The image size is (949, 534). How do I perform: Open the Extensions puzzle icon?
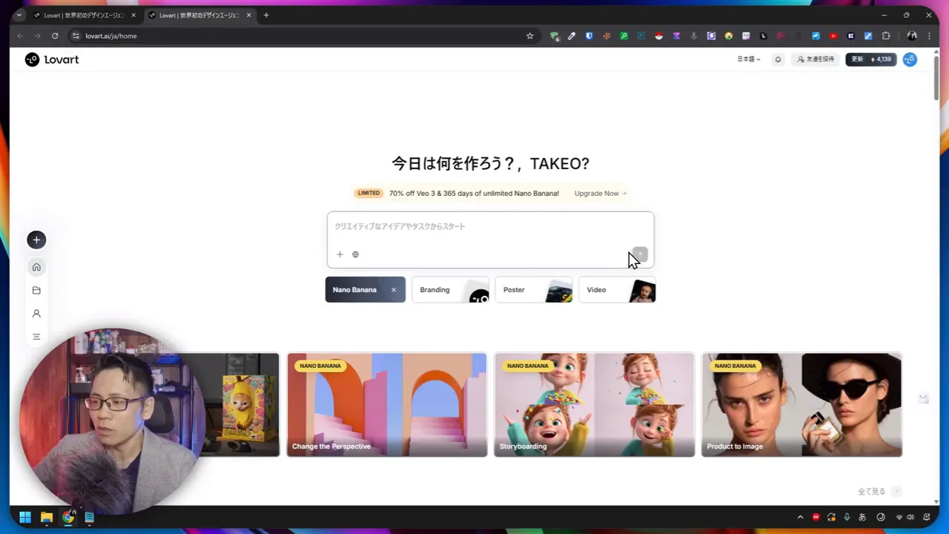tap(886, 36)
